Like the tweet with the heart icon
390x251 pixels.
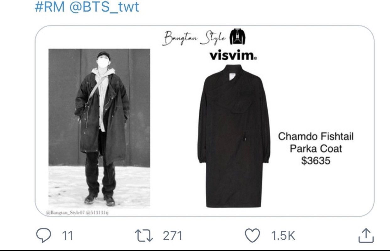(x=252, y=235)
